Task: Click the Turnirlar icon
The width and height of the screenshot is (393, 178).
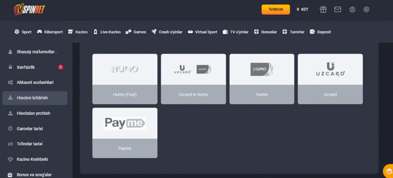Action: click(285, 32)
